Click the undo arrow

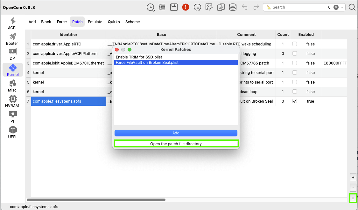point(244,7)
